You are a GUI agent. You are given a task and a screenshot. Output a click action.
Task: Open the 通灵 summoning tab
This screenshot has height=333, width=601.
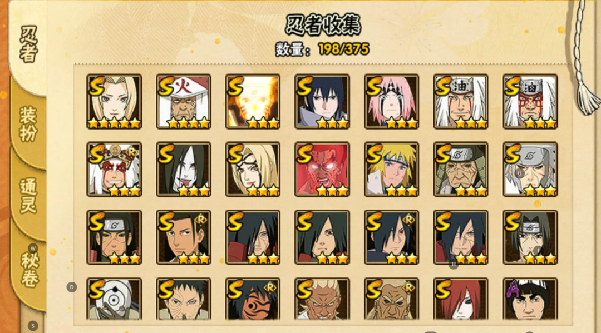[x=29, y=196]
